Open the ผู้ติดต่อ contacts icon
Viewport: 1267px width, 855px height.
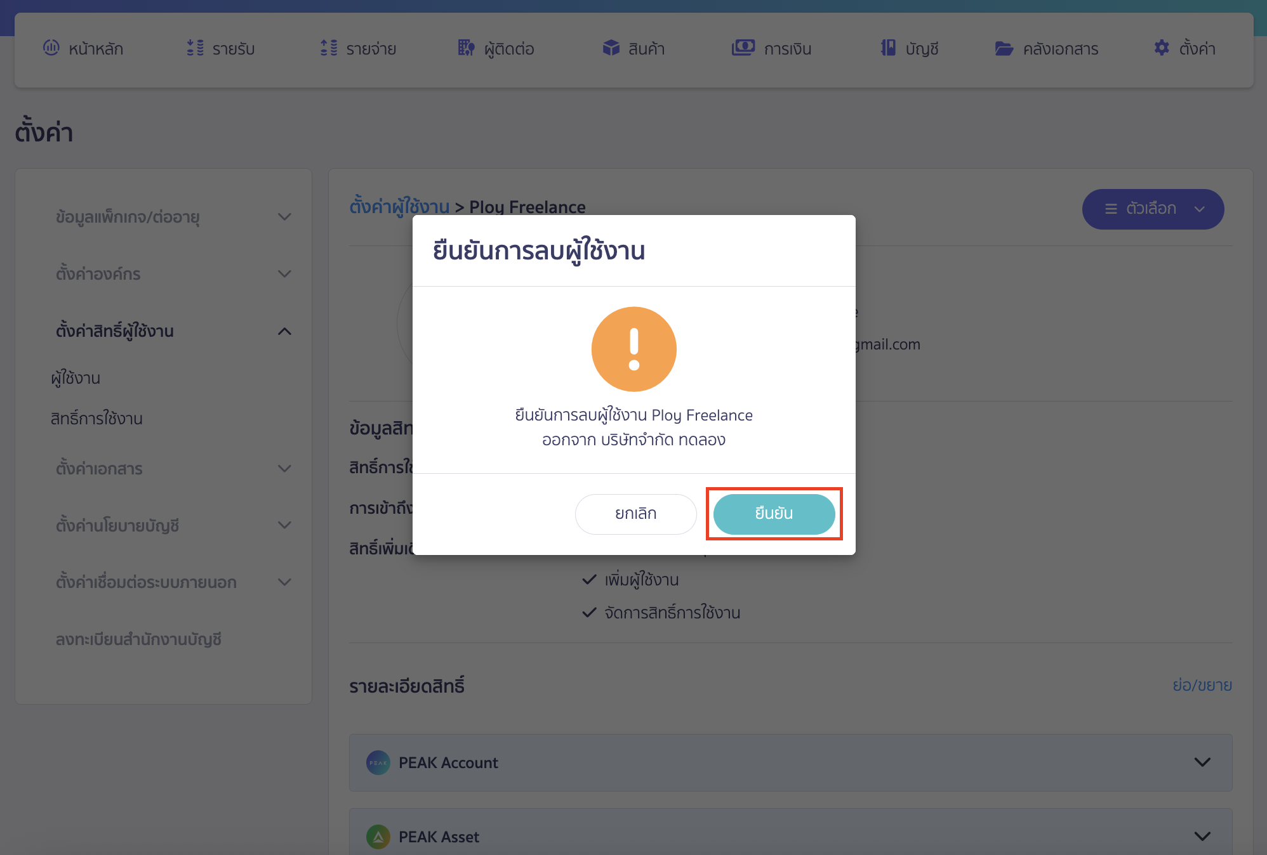pyautogui.click(x=465, y=48)
